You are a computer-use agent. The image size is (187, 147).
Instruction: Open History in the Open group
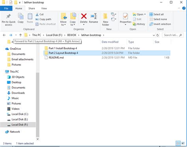coord(139,24)
